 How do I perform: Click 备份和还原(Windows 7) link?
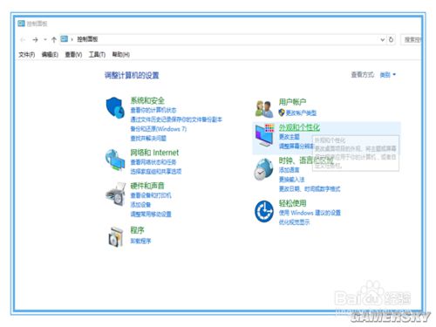click(x=159, y=129)
